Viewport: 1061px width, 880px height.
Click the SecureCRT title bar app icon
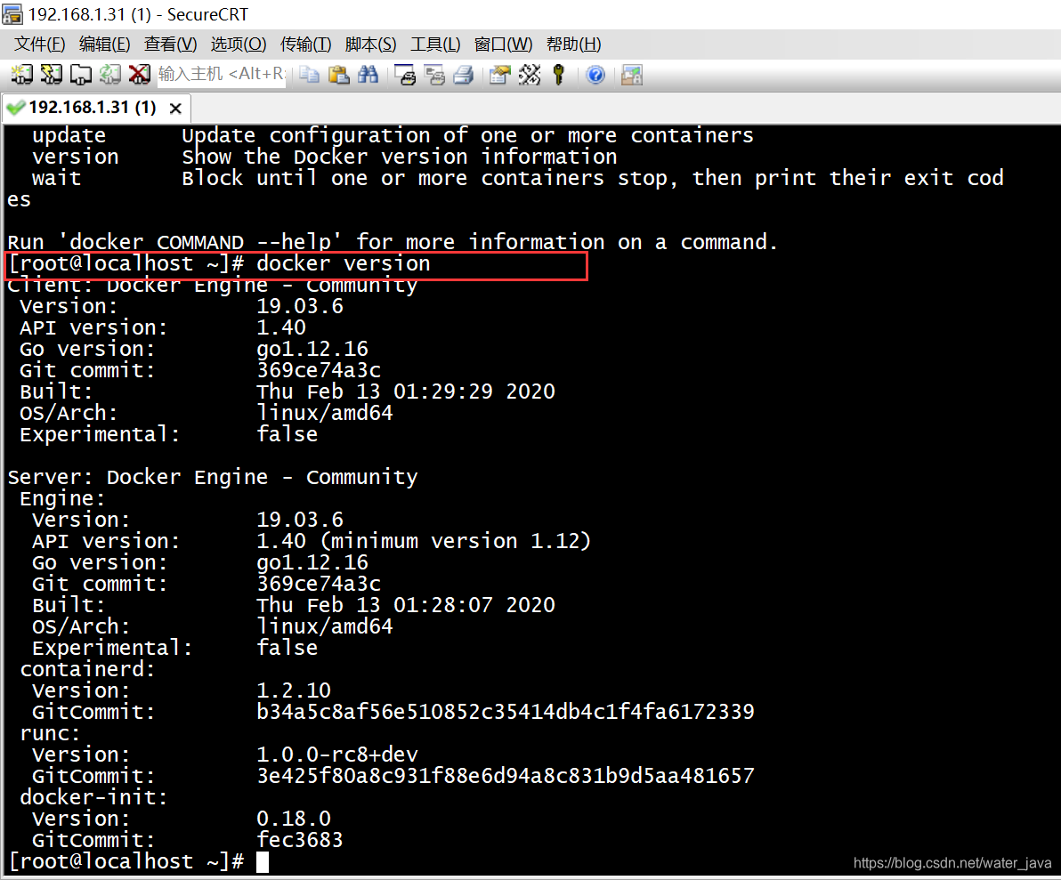(12, 14)
